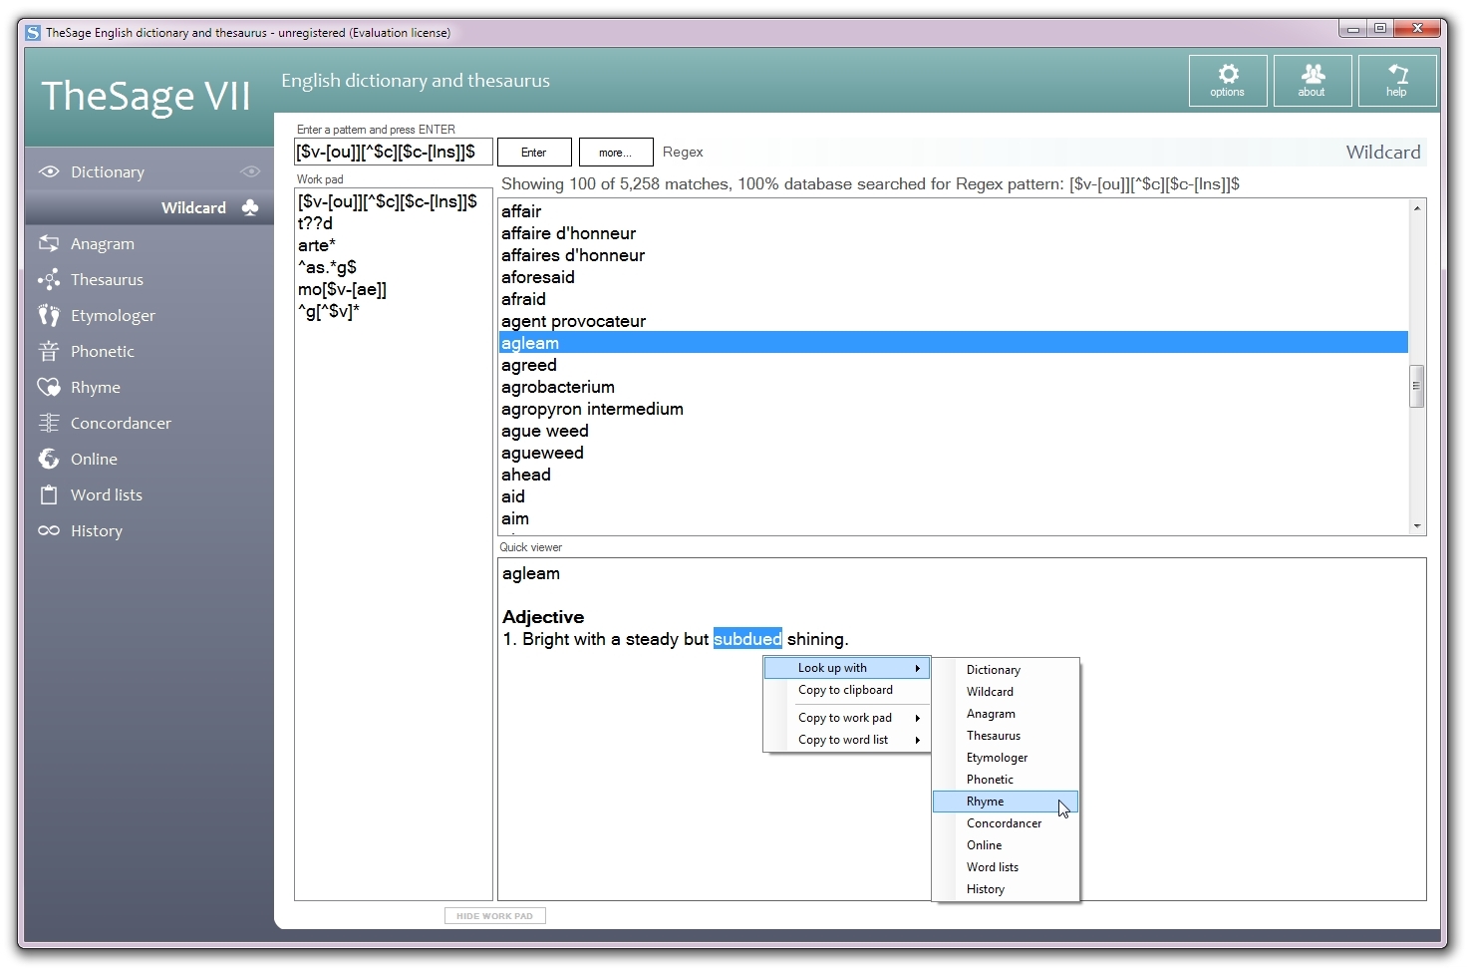This screenshot has width=1467, height=968.
Task: Open the help button
Action: pos(1397,81)
